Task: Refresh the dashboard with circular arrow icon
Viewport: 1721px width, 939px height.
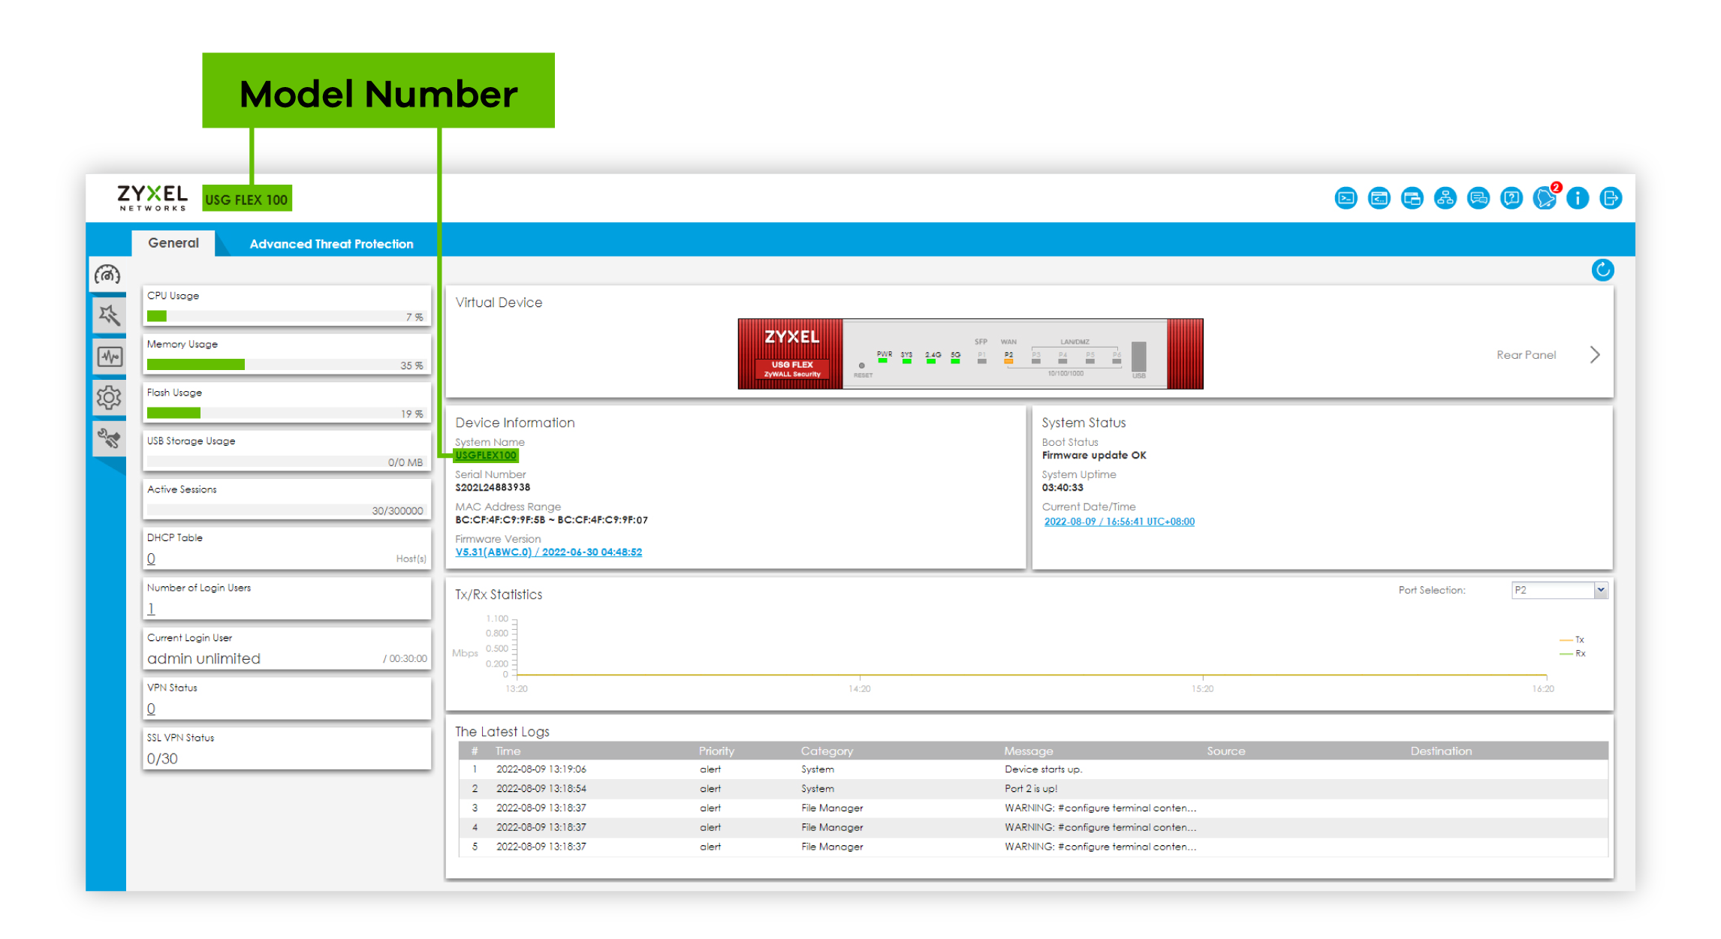Action: 1602,270
